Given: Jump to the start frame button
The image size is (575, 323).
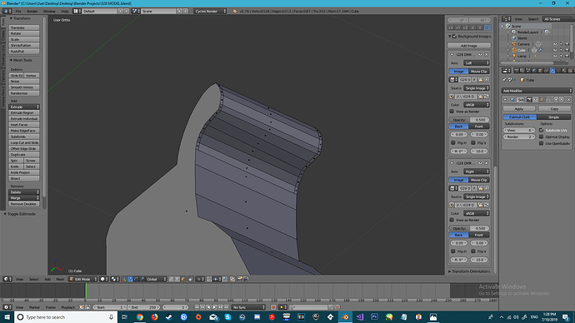Looking at the screenshot, I should click(197, 307).
